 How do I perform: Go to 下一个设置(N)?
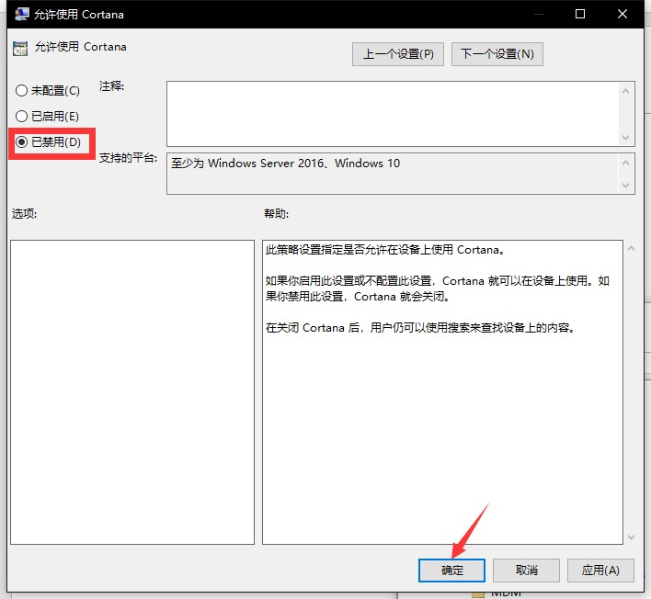497,54
